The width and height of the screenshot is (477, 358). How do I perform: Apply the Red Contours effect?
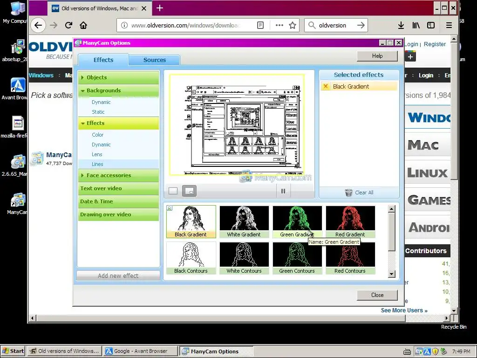350,258
